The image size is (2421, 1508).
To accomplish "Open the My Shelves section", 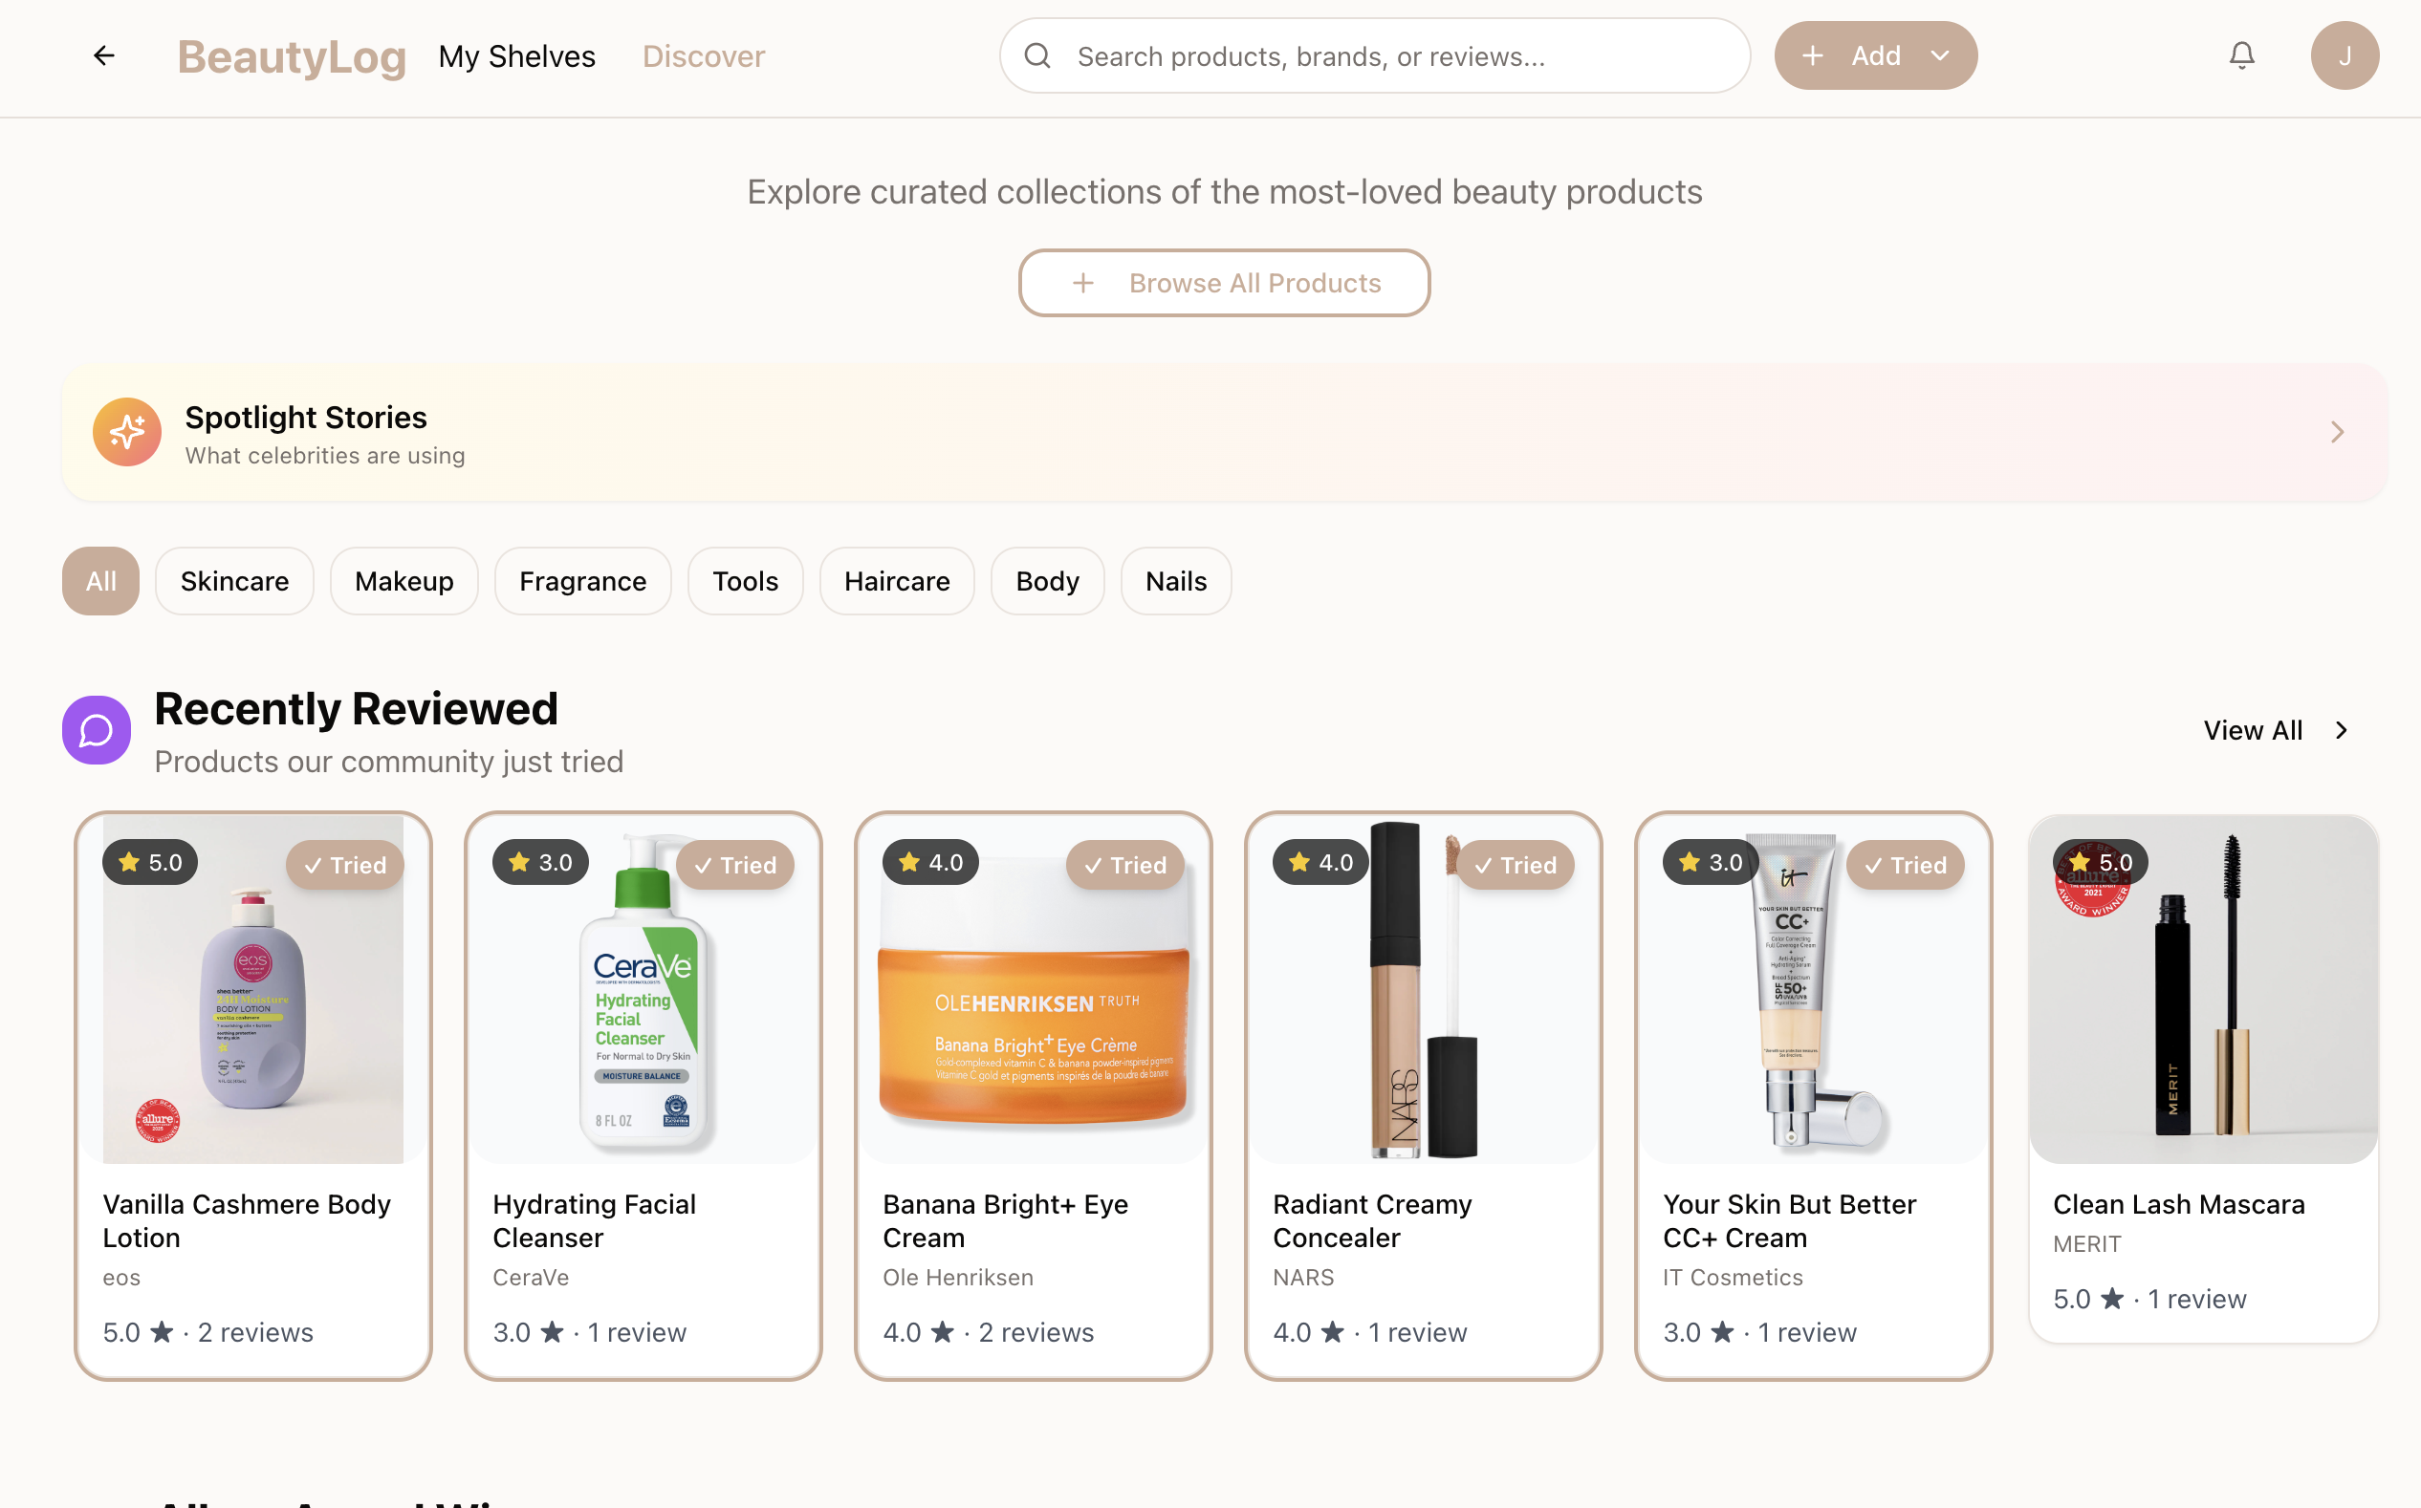I will 517,54.
